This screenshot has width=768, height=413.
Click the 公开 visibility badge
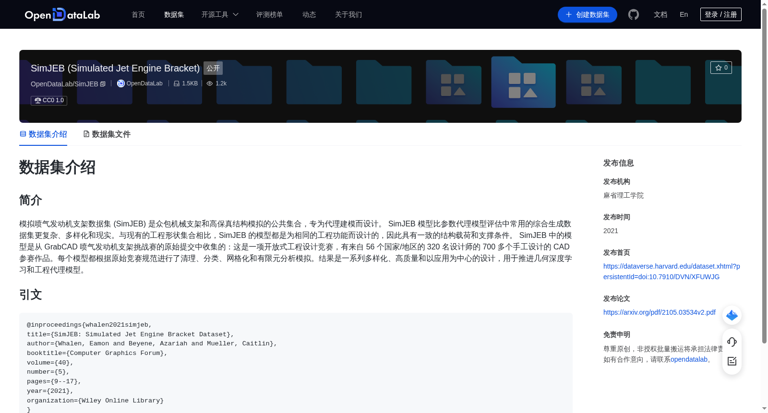pyautogui.click(x=213, y=68)
